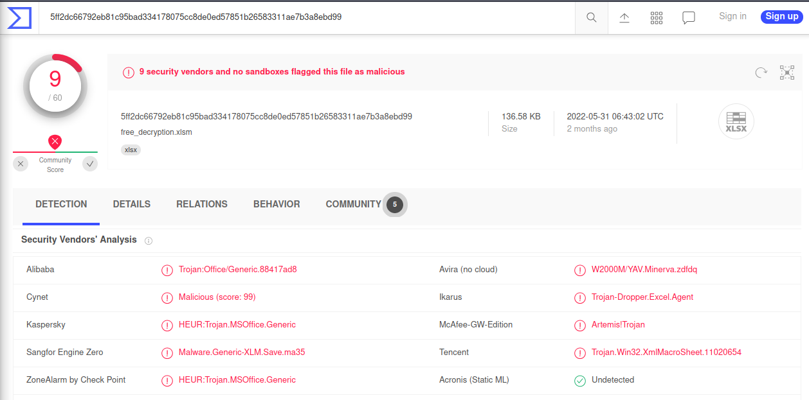Click the alert icon in the malicious banner
Viewport: 809px width, 400px height.
click(x=129, y=73)
